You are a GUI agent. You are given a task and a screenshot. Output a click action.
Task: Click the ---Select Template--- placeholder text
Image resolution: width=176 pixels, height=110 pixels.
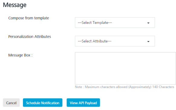point(95,23)
